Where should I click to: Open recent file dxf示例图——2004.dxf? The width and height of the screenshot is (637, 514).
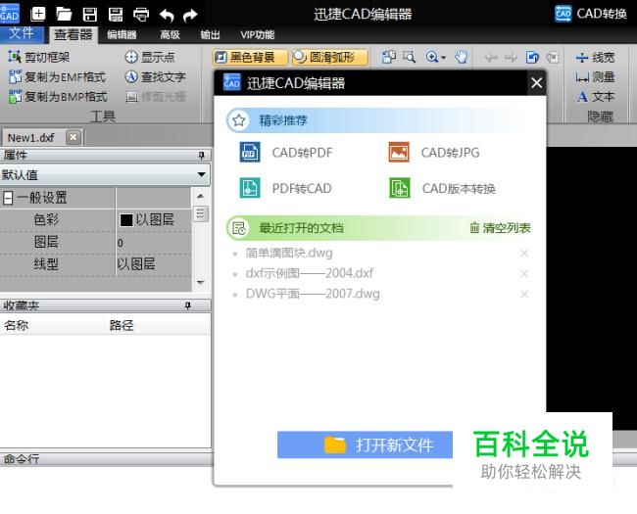click(309, 273)
